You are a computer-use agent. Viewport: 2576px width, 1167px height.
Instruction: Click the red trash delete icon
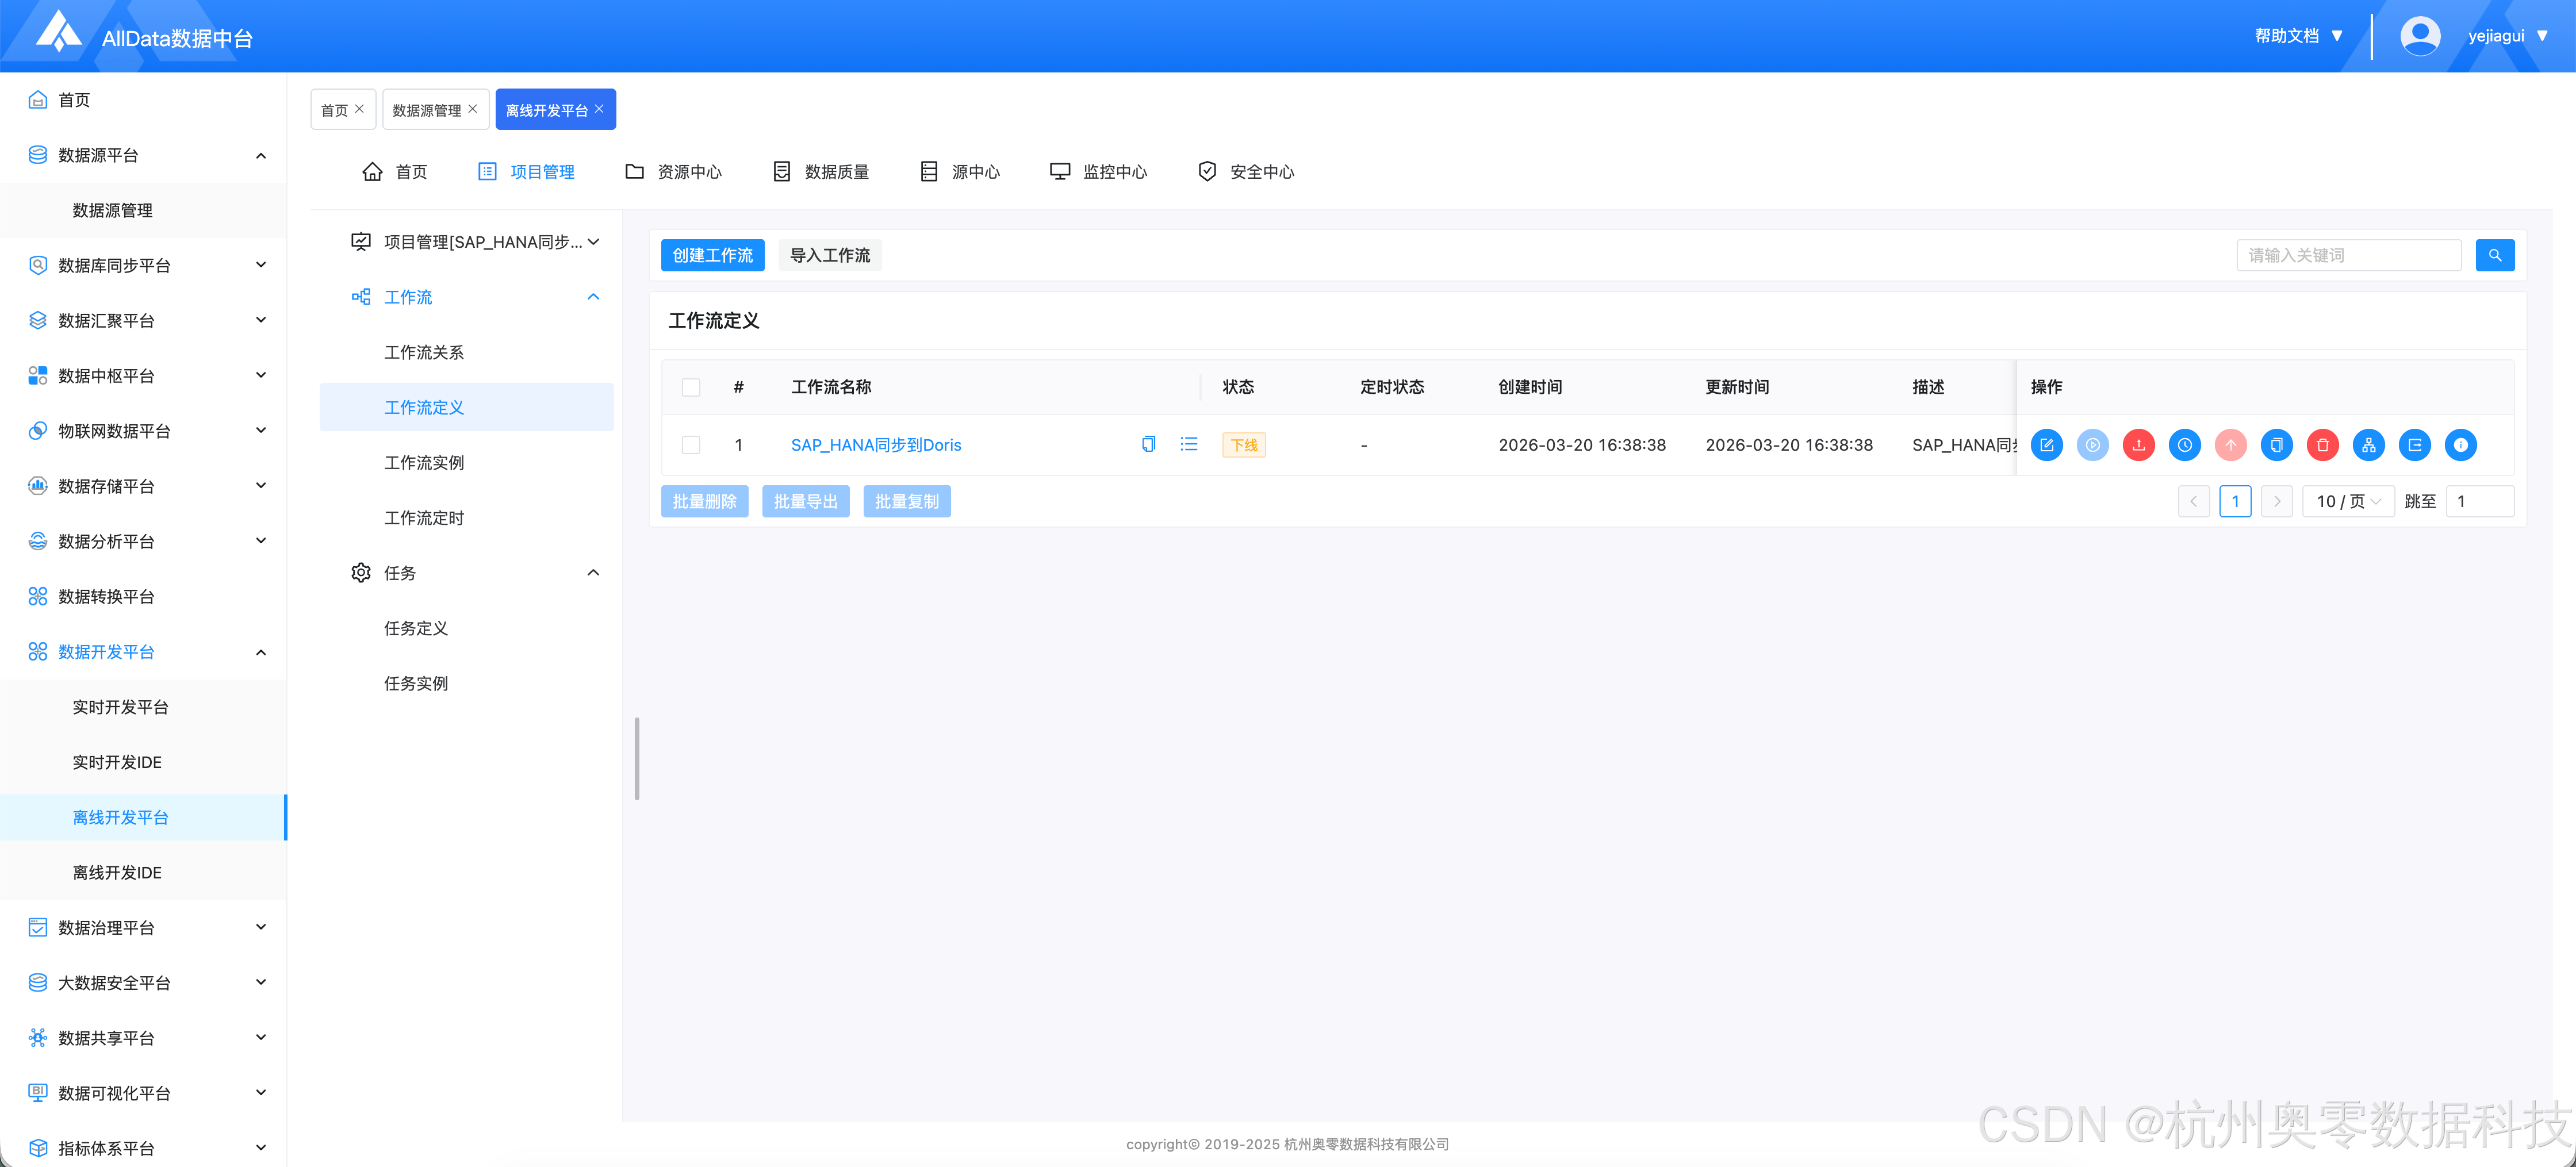coord(2322,445)
